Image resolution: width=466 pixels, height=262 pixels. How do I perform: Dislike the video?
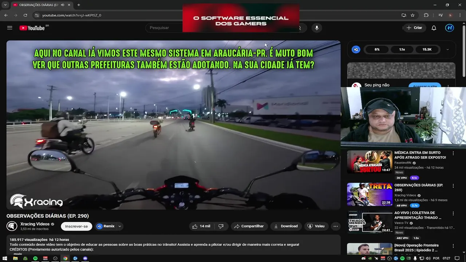(x=221, y=226)
